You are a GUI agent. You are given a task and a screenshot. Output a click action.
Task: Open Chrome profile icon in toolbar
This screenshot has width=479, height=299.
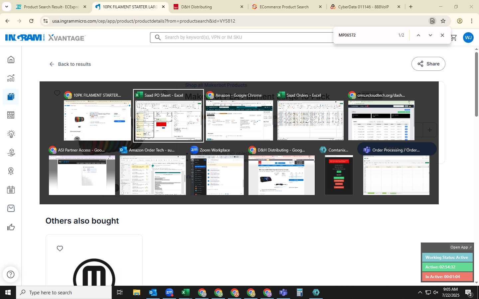click(x=460, y=21)
